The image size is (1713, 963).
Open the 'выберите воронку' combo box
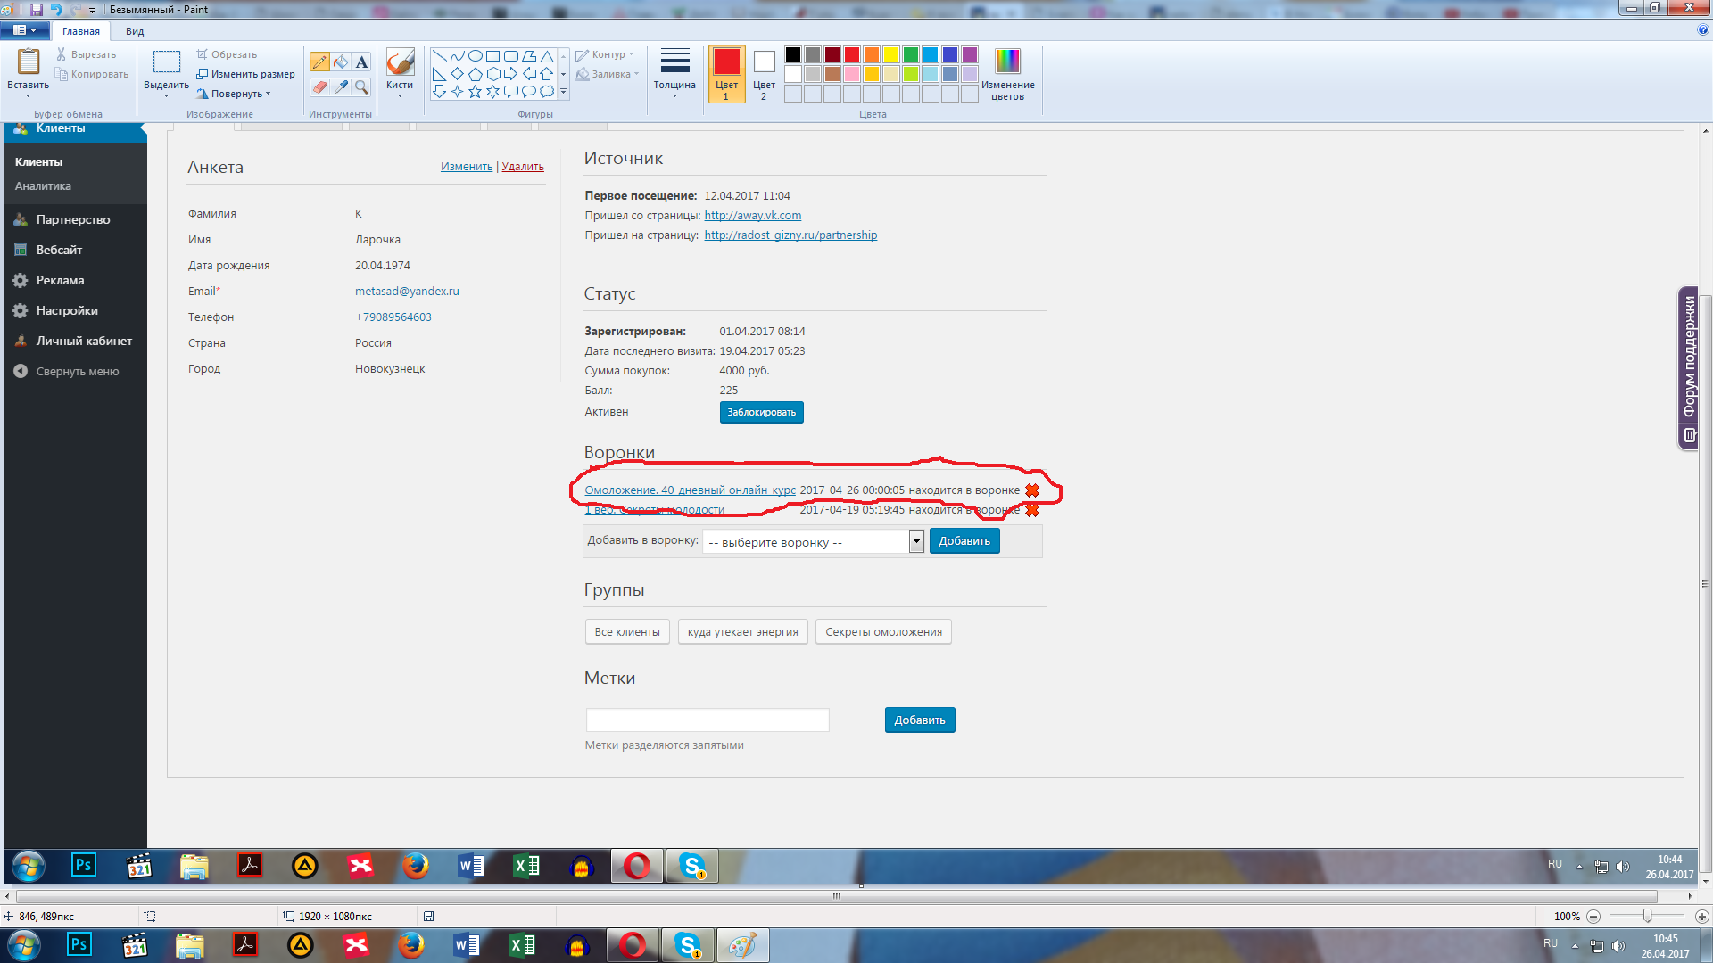tap(813, 541)
